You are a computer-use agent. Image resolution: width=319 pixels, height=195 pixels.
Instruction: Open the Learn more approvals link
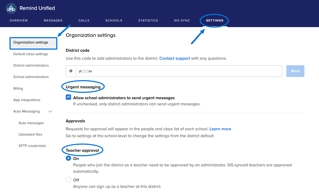220,129
